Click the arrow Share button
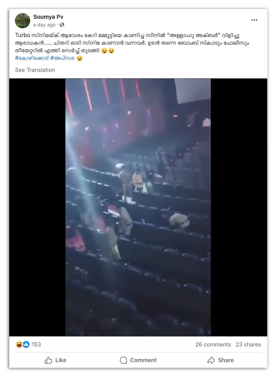Viewport: 278px width, 378px height. [221, 360]
